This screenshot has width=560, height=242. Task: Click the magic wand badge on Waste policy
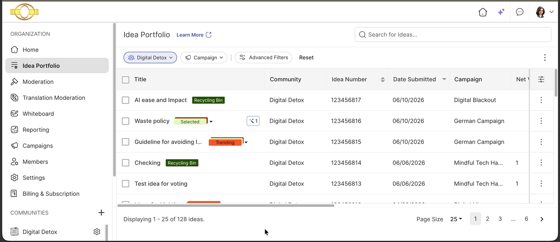[253, 121]
